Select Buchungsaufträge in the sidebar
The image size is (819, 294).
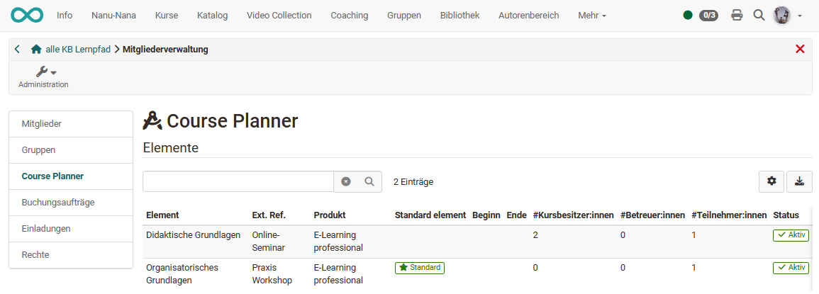click(x=58, y=202)
